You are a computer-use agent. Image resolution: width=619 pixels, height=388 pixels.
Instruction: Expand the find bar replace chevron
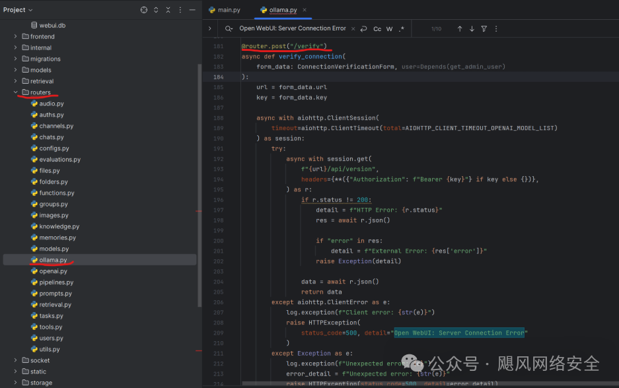[209, 28]
